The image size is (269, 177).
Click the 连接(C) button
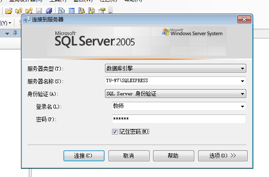coord(84,156)
